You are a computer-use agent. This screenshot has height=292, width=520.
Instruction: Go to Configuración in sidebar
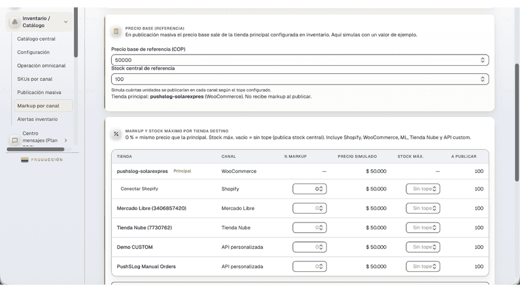click(33, 52)
